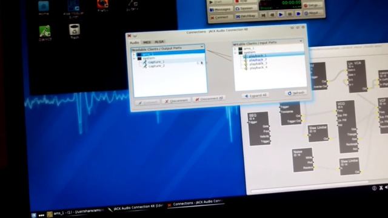This screenshot has width=388, height=218.
Task: Open the green desktop launcher beside Trash
Action: 45,33
